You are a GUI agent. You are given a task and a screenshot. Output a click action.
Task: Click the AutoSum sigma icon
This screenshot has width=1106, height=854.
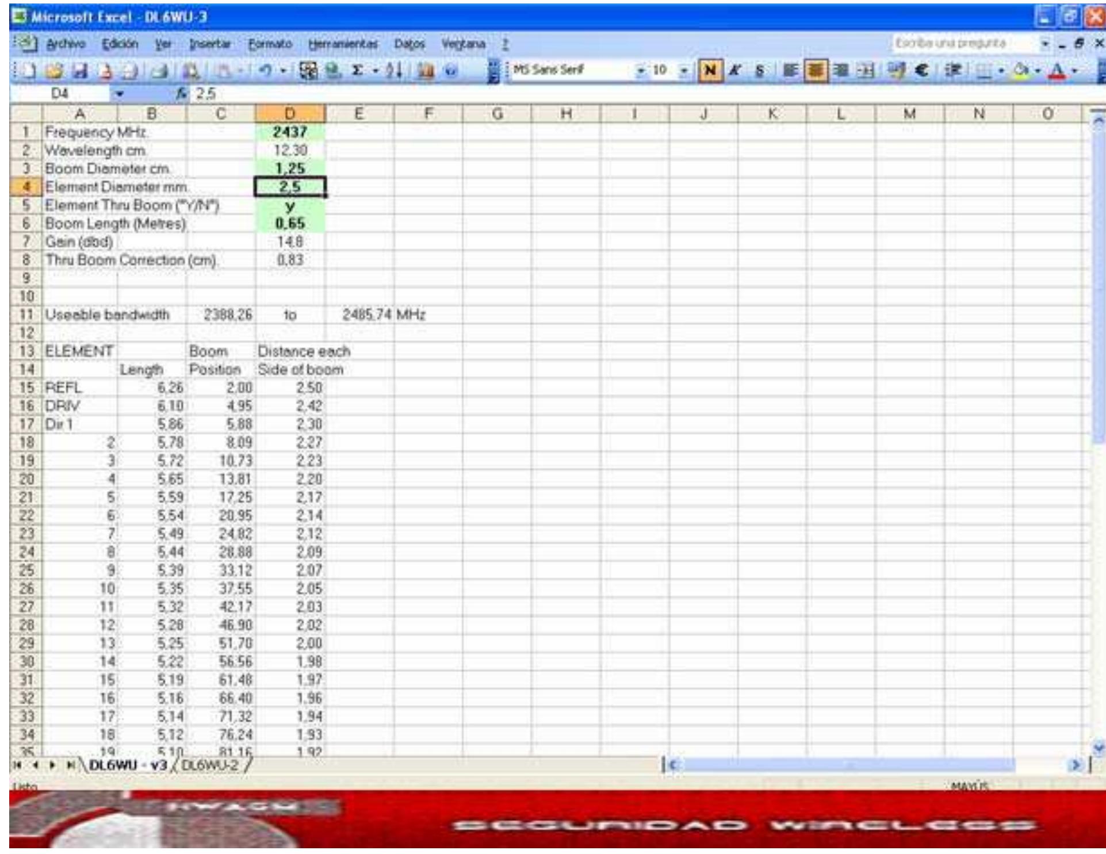pyautogui.click(x=358, y=70)
